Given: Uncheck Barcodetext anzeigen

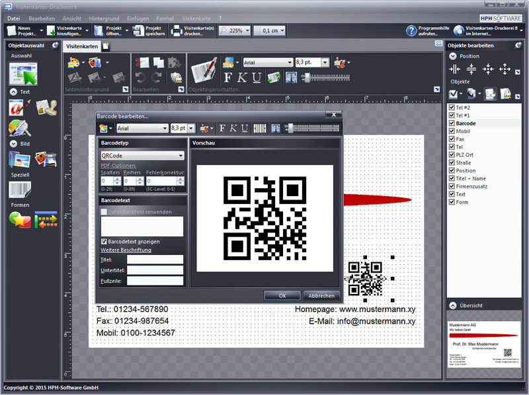Looking at the screenshot, I should pyautogui.click(x=104, y=242).
